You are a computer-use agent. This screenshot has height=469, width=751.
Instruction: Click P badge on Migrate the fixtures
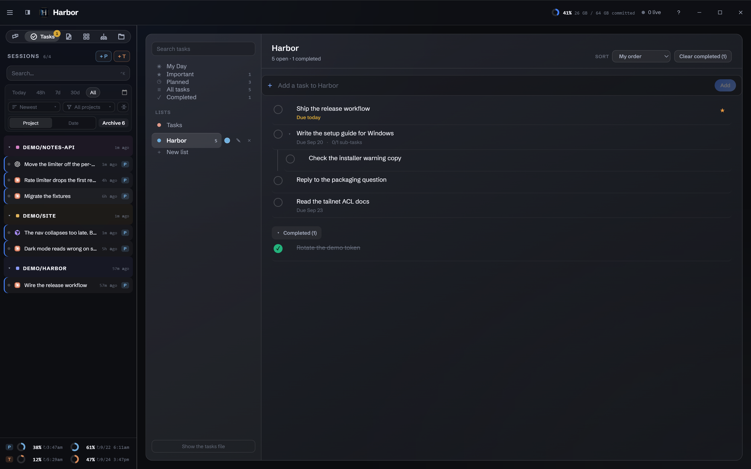point(125,196)
